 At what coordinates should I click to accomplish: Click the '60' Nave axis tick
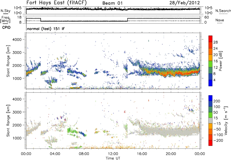pyautogui.click(x=207, y=17)
